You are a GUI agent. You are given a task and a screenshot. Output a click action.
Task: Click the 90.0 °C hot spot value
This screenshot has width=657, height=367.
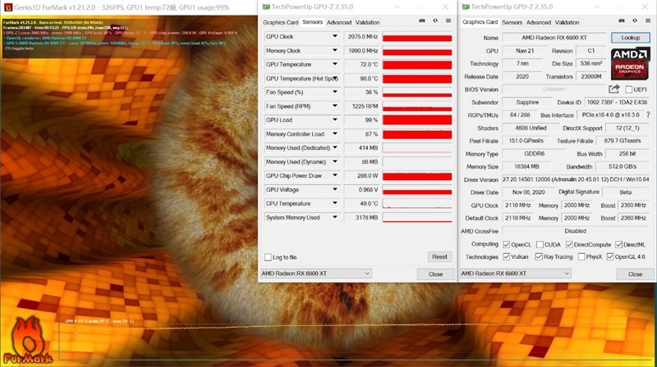[362, 79]
